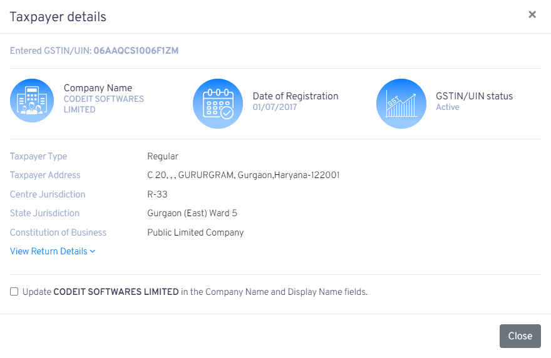Click the Constitution of Business label

[x=58, y=232]
